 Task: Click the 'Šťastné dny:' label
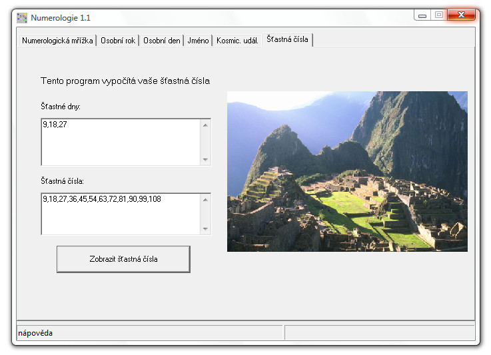pyautogui.click(x=61, y=107)
